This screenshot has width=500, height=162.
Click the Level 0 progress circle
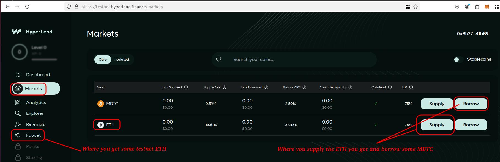[x=20, y=52]
